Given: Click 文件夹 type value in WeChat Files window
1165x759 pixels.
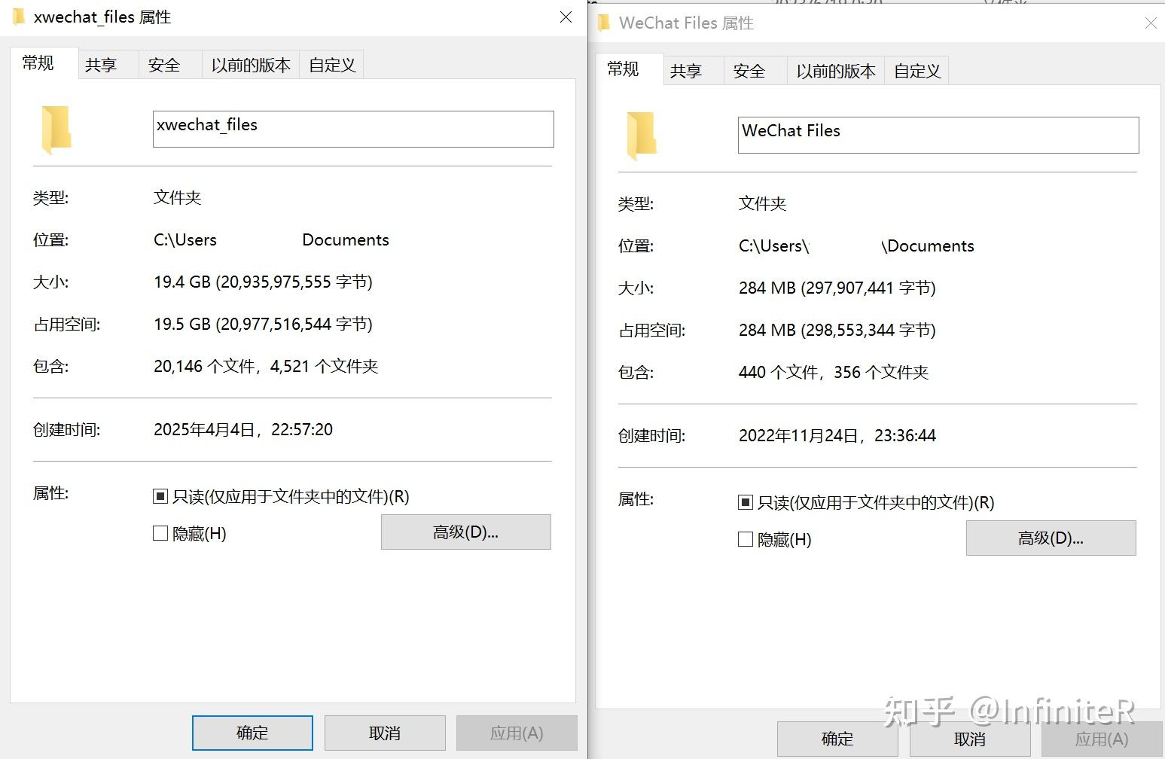Looking at the screenshot, I should click(x=763, y=204).
